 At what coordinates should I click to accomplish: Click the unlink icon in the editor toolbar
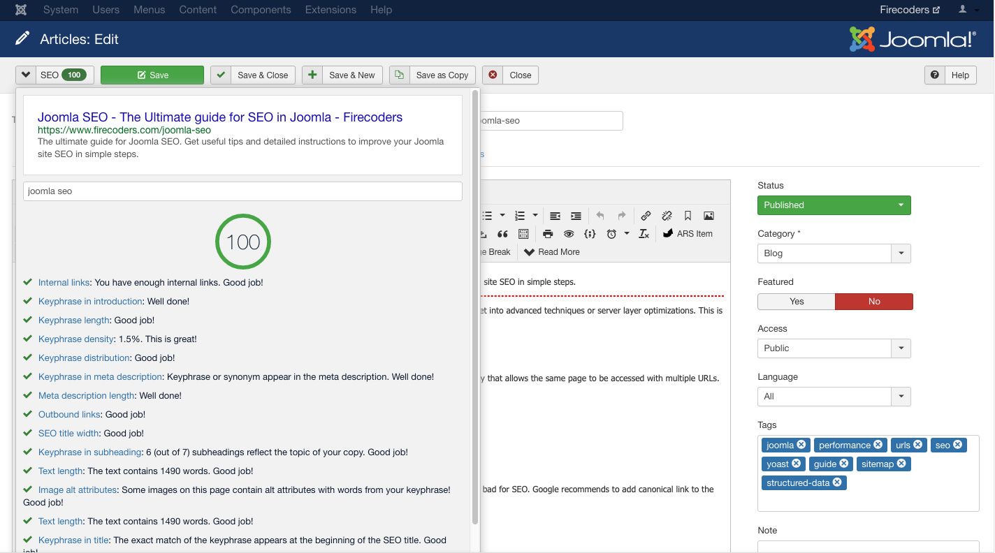tap(667, 216)
